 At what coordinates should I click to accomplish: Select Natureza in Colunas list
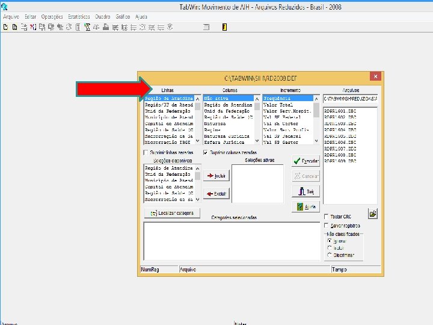point(229,124)
